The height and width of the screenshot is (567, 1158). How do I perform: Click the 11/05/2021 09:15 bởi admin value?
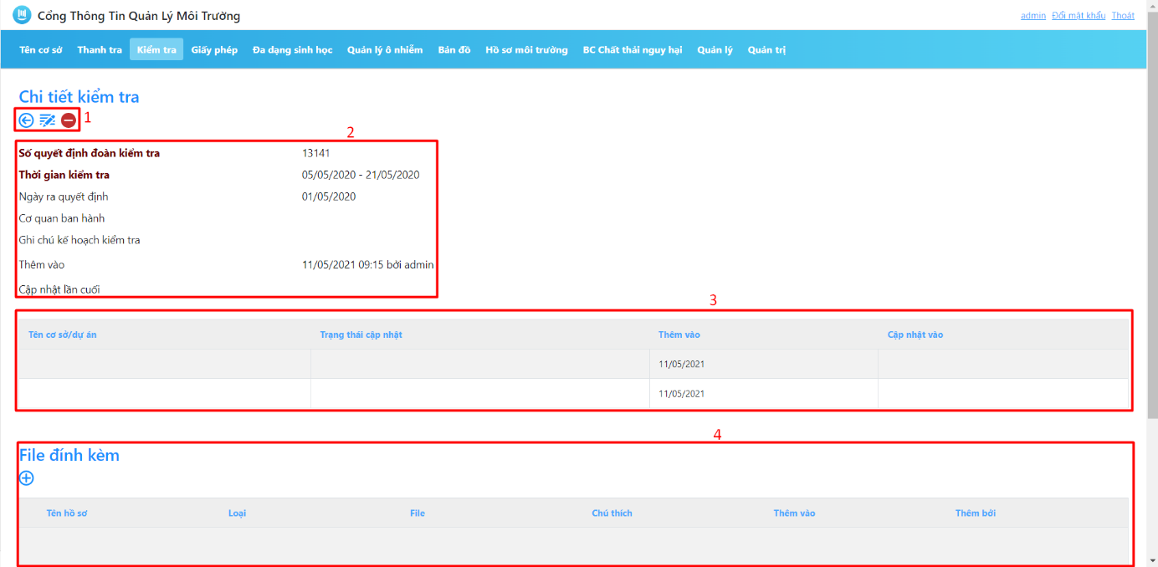point(368,264)
